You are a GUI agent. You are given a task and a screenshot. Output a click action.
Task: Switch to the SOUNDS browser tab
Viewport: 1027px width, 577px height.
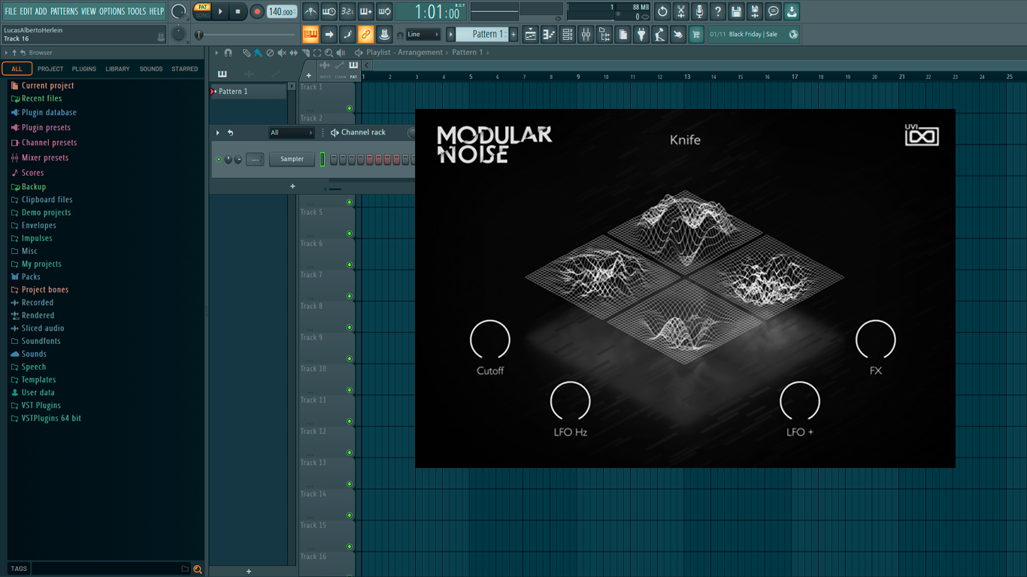click(x=151, y=69)
